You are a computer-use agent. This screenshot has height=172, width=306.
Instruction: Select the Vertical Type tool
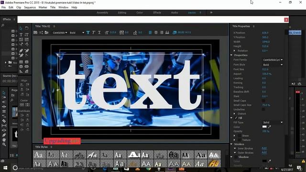27,35
